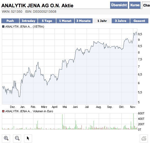Click the ISIN: DE0005213508 text
The image size is (150, 145).
tap(41, 12)
